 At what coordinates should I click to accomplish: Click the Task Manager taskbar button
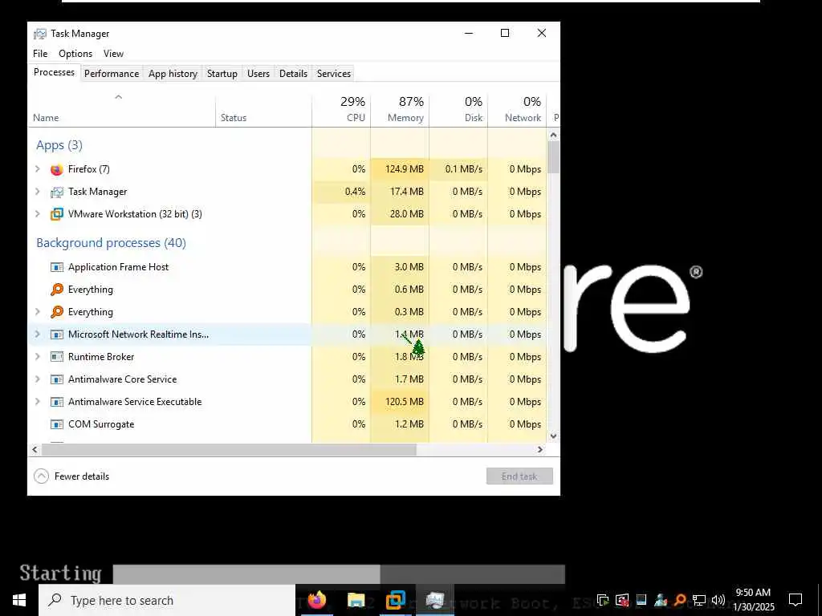[x=435, y=600]
